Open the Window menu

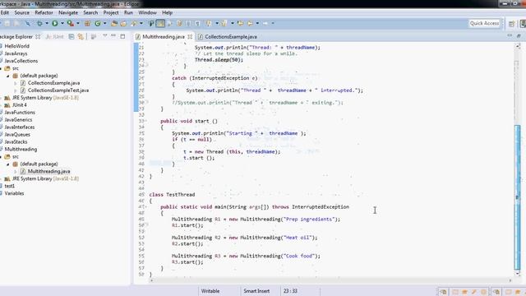click(x=148, y=12)
